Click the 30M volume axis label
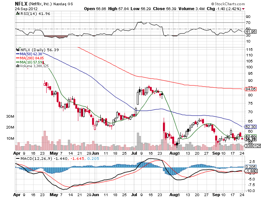The image size is (261, 198). 10,117
